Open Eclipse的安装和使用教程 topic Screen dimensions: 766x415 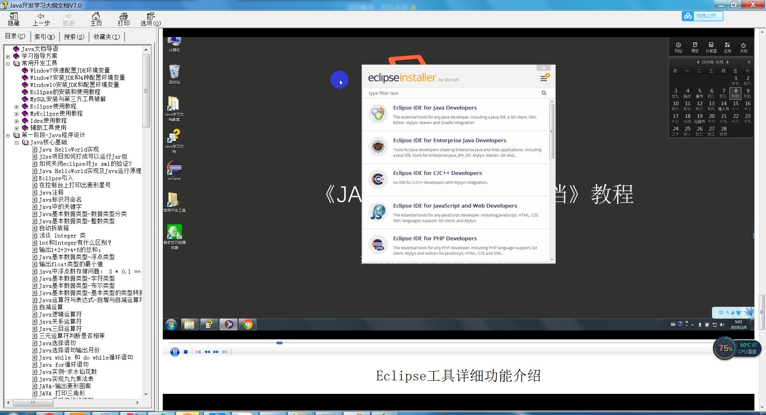click(65, 92)
